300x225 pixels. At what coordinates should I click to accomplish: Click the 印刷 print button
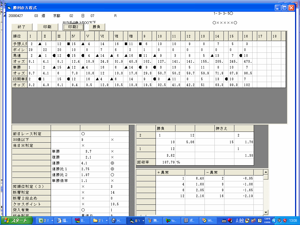[x=47, y=27]
